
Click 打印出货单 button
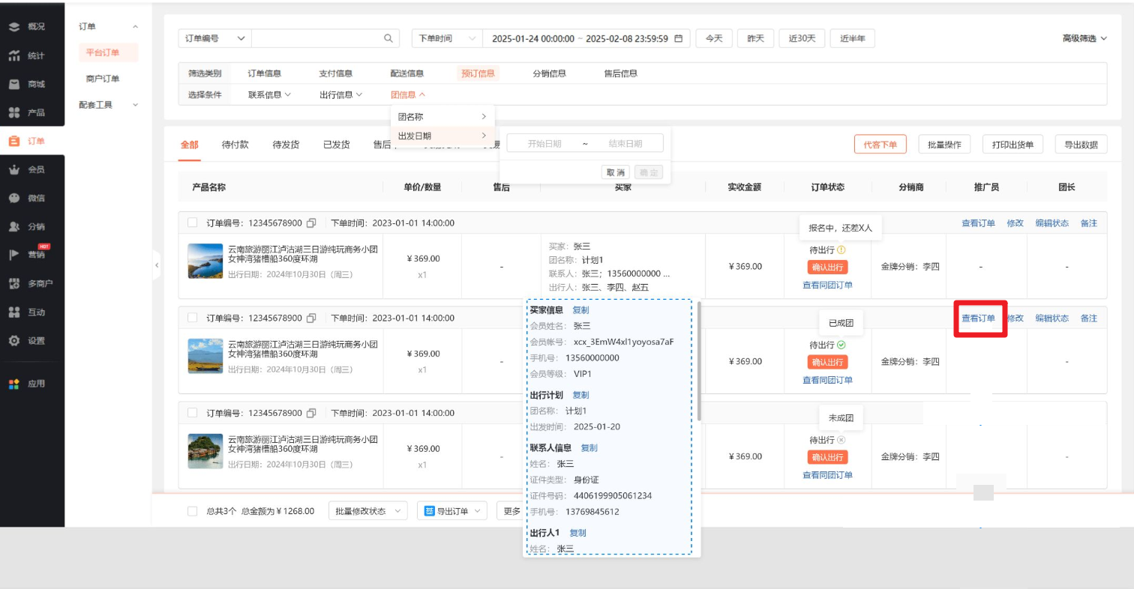[1012, 145]
